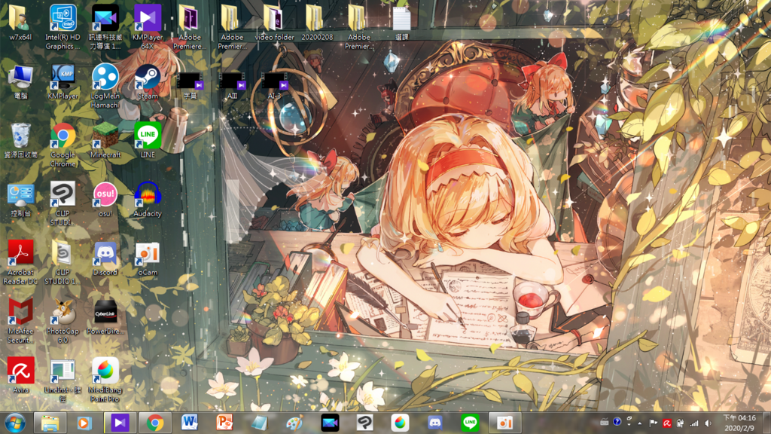Launch Microsoft Word from taskbar
771x434 pixels.
tap(189, 423)
